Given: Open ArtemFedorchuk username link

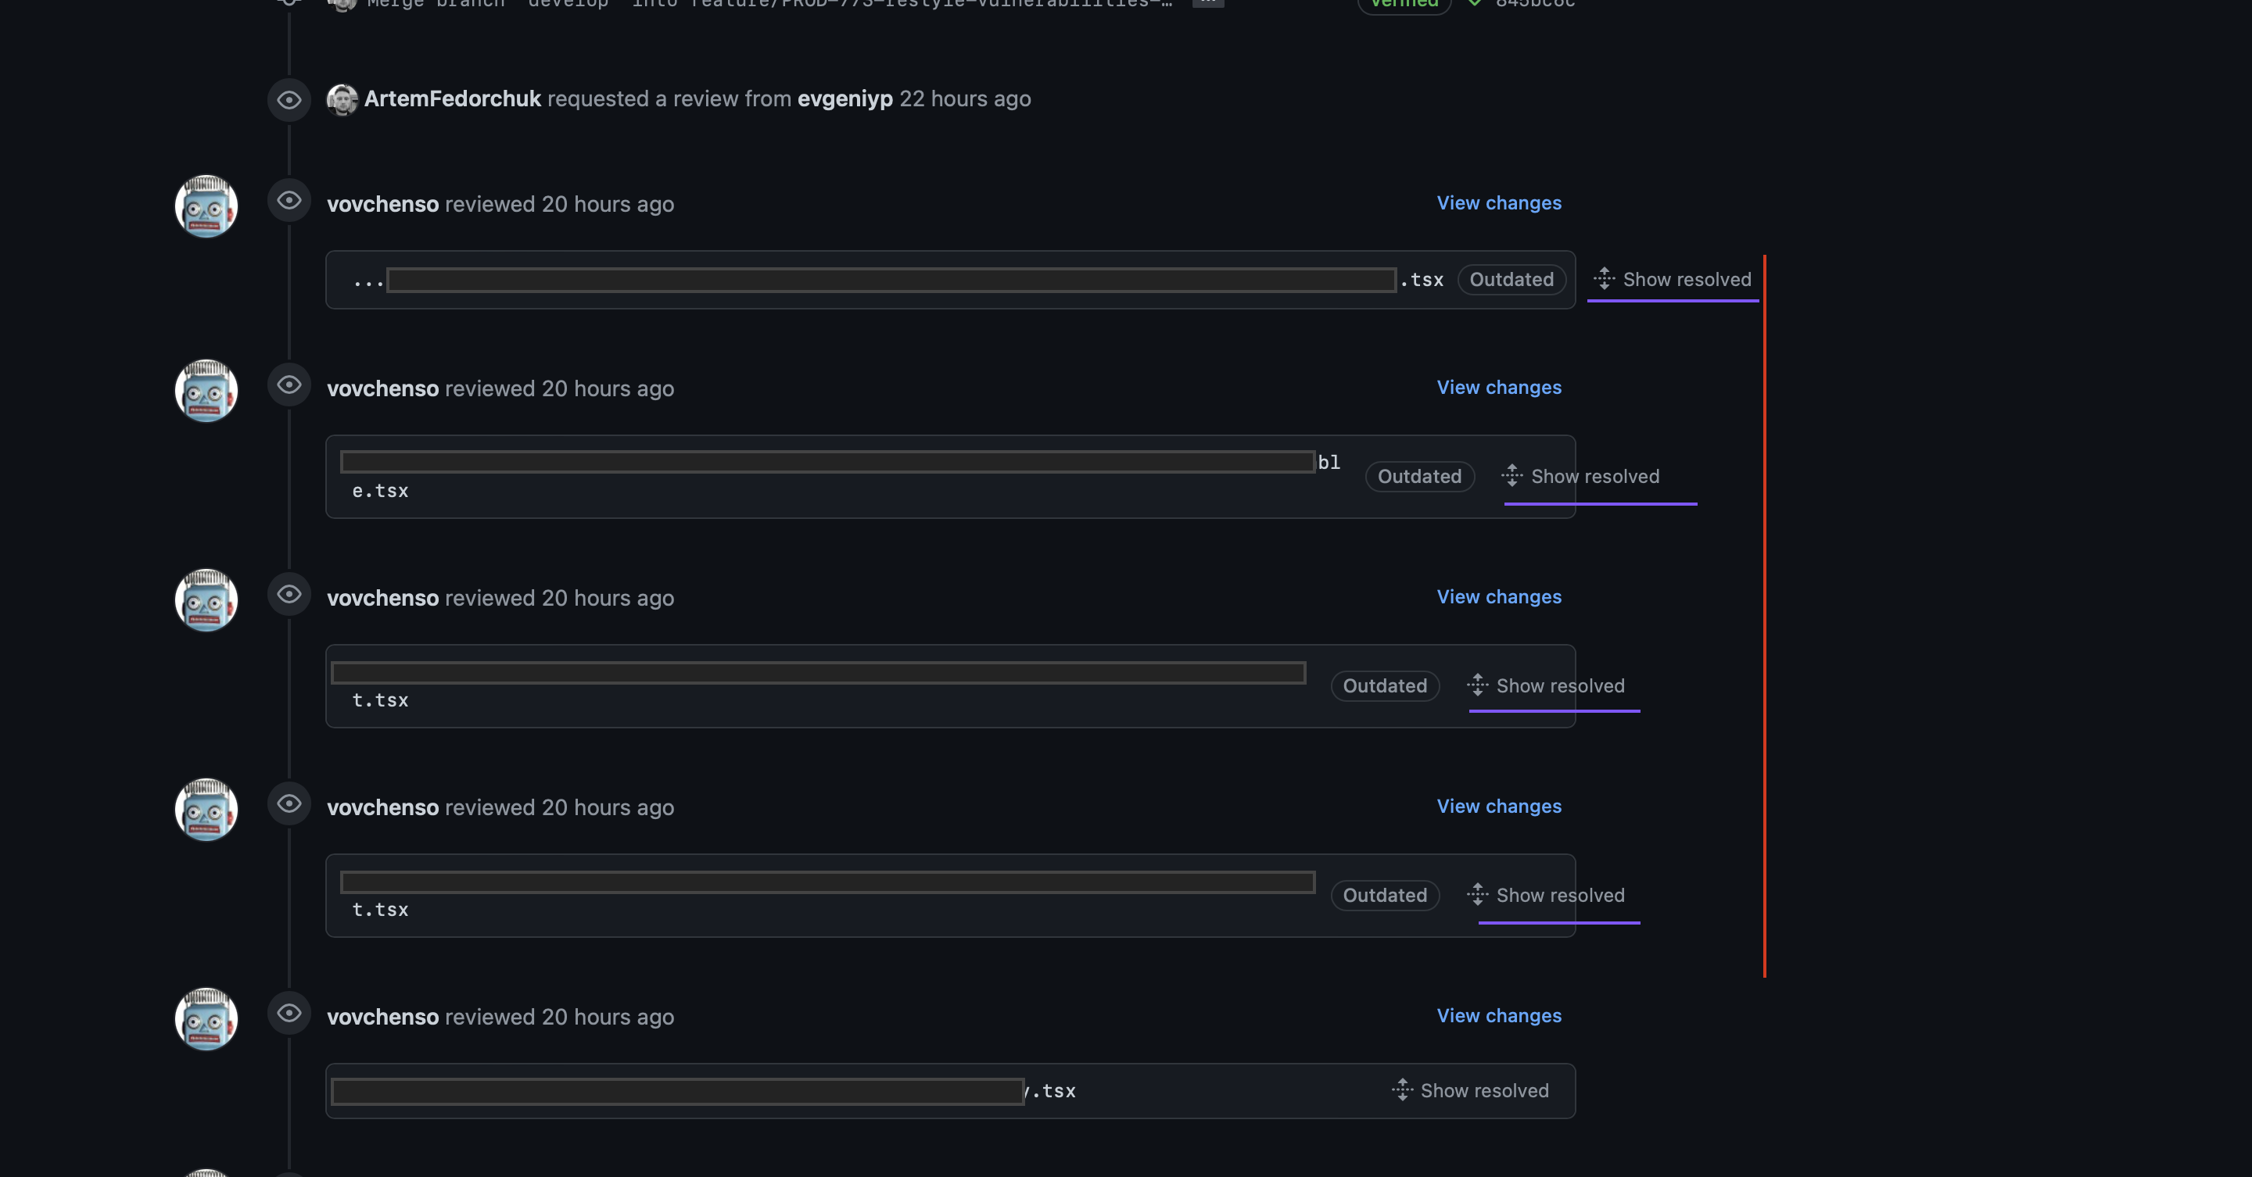Looking at the screenshot, I should [452, 98].
